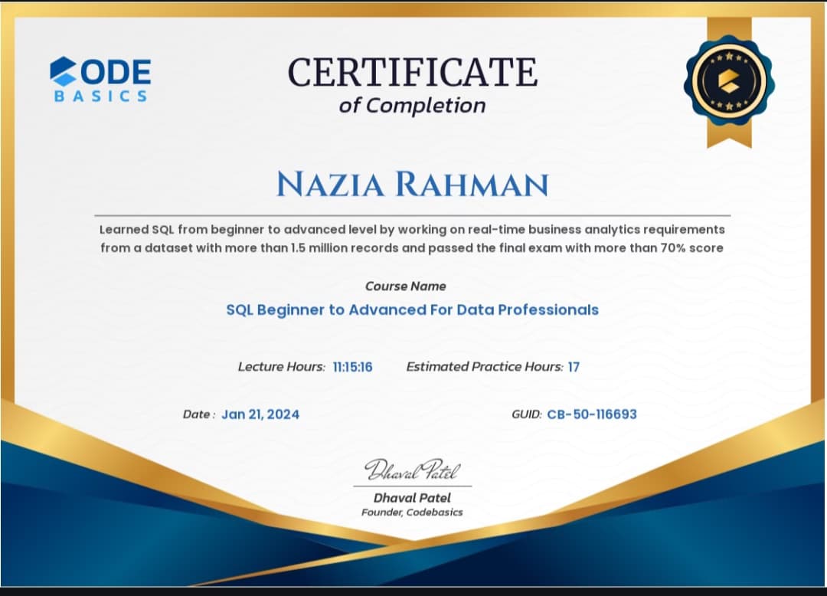This screenshot has width=827, height=596.
Task: Select the Founder, Codebasics text
Action: click(411, 512)
